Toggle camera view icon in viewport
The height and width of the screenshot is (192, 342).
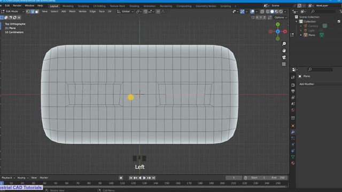pos(284,57)
